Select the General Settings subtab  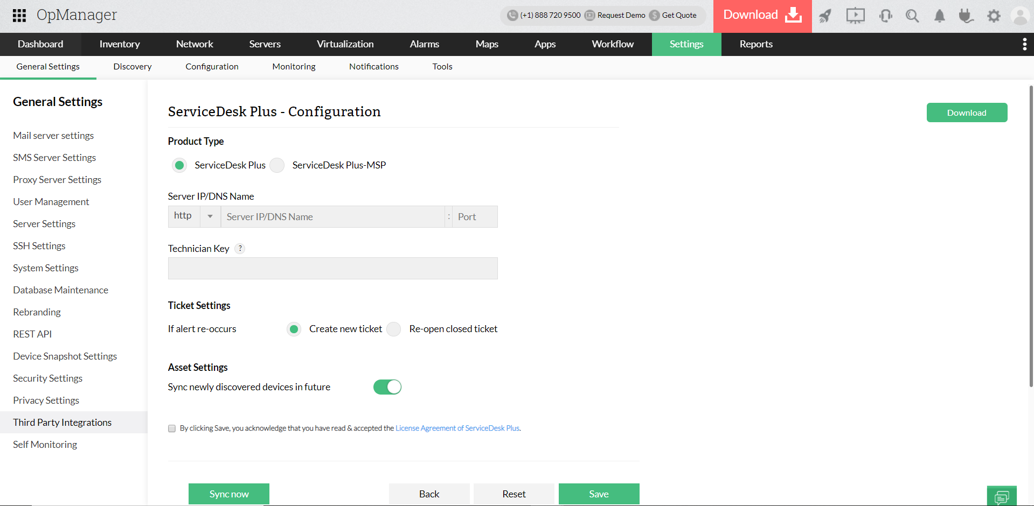pos(48,67)
